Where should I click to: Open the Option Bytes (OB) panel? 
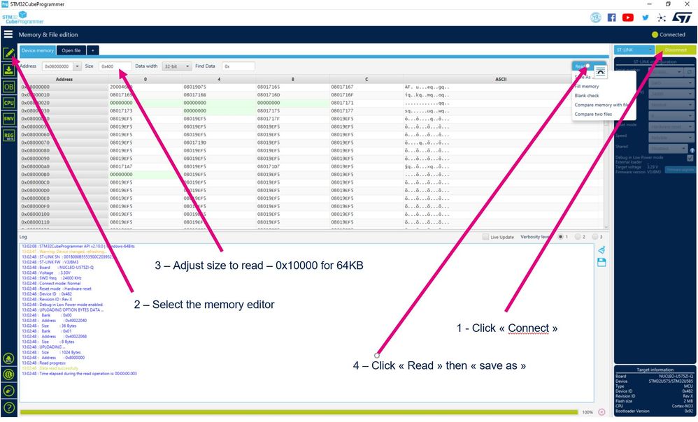[x=8, y=87]
